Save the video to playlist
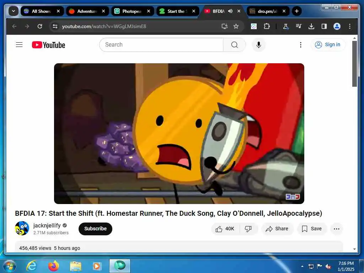The height and width of the screenshot is (273, 364). coord(312,229)
